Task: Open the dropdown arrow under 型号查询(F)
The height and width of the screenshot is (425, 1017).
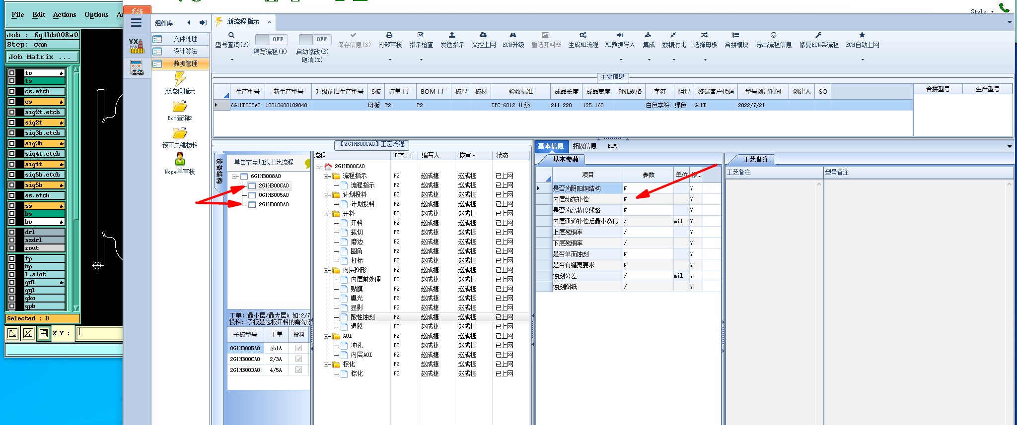Action: (x=231, y=60)
